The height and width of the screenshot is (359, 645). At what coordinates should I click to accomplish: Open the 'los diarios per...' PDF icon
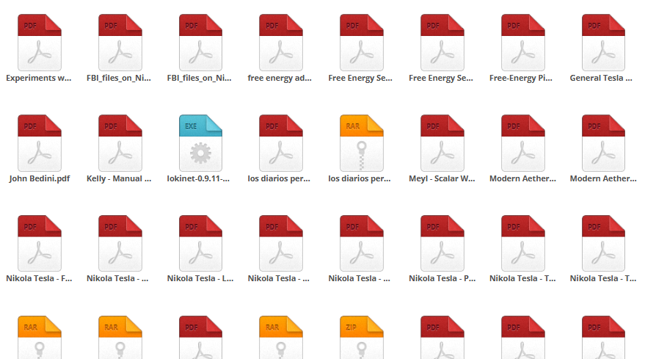280,142
